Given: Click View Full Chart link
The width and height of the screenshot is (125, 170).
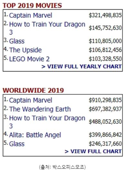Looking at the screenshot, I should 93,151.
